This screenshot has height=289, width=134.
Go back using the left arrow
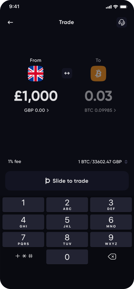[10, 22]
